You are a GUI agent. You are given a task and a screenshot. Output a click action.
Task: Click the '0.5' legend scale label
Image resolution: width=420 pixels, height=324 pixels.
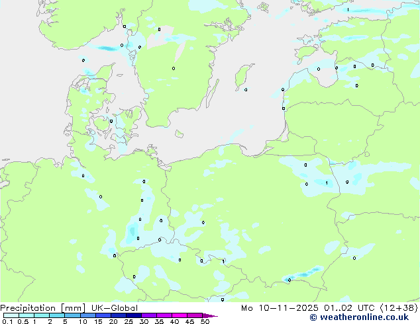pyautogui.click(x=23, y=321)
